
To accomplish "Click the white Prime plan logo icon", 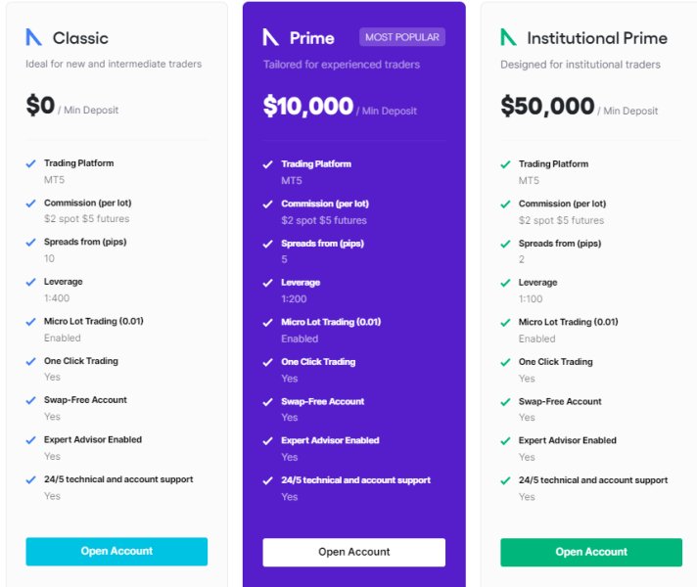I will click(271, 38).
